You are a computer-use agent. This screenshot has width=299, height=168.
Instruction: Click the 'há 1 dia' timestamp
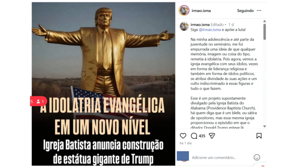(185, 143)
